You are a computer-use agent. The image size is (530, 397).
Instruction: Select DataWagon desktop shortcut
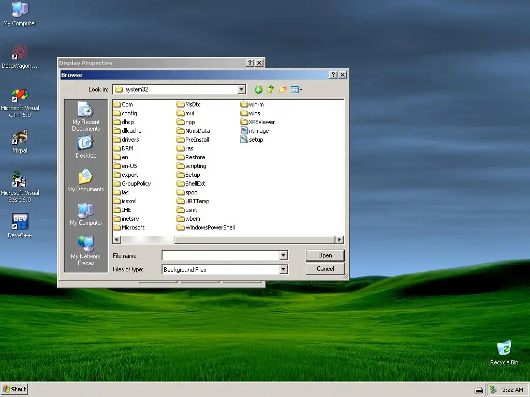pyautogui.click(x=20, y=57)
